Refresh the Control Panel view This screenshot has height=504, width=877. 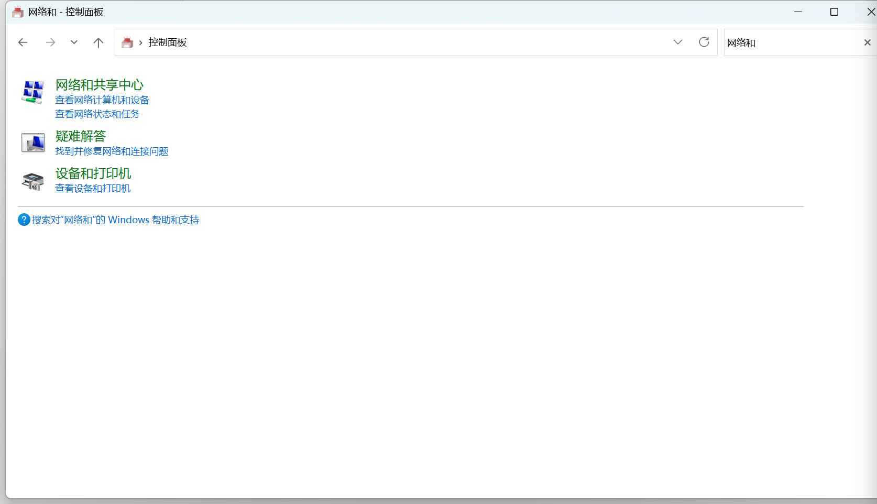point(704,42)
